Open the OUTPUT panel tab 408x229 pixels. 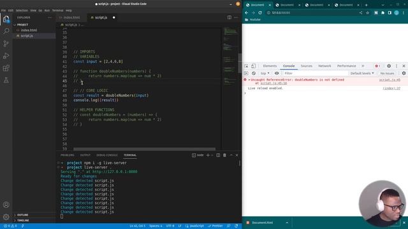[85, 155]
